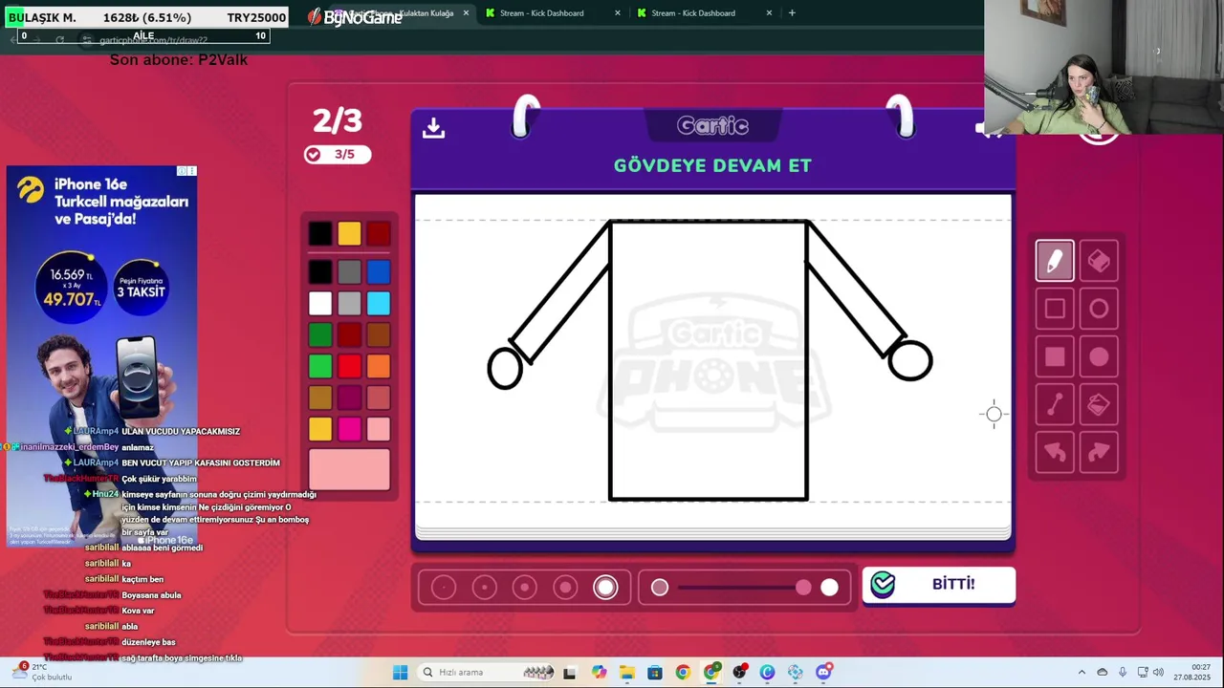1224x688 pixels.
Task: Pick the dark gray palette color
Action: [x=350, y=272]
